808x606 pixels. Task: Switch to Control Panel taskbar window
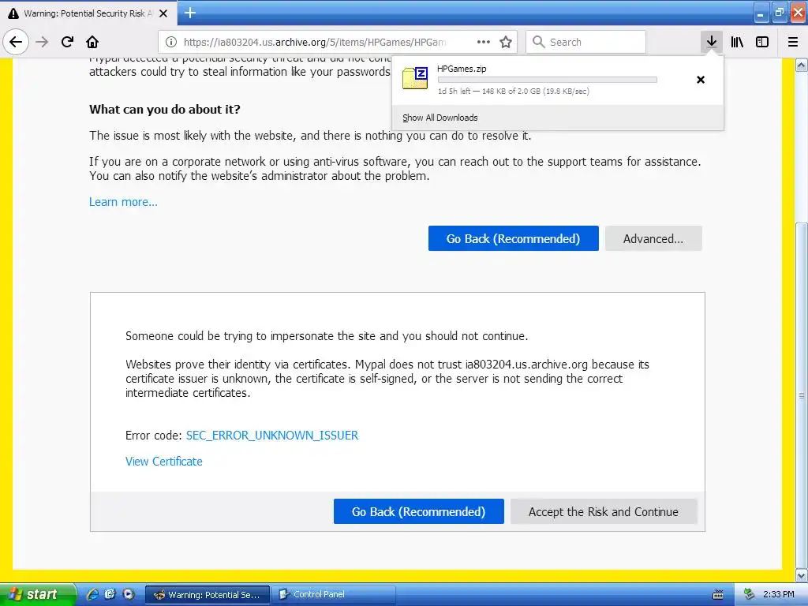click(x=334, y=595)
